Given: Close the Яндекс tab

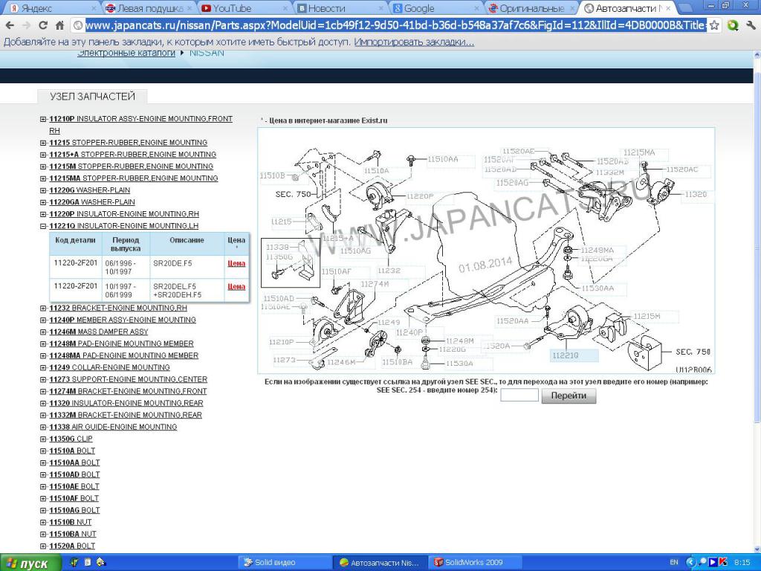Looking at the screenshot, I should tap(94, 8).
